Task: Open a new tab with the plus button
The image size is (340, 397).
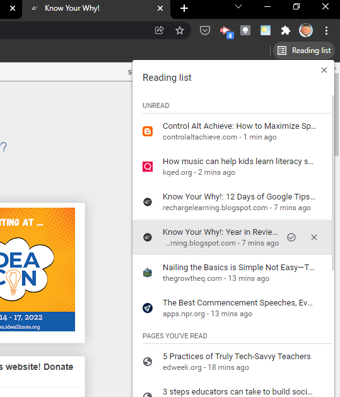Action: (184, 8)
